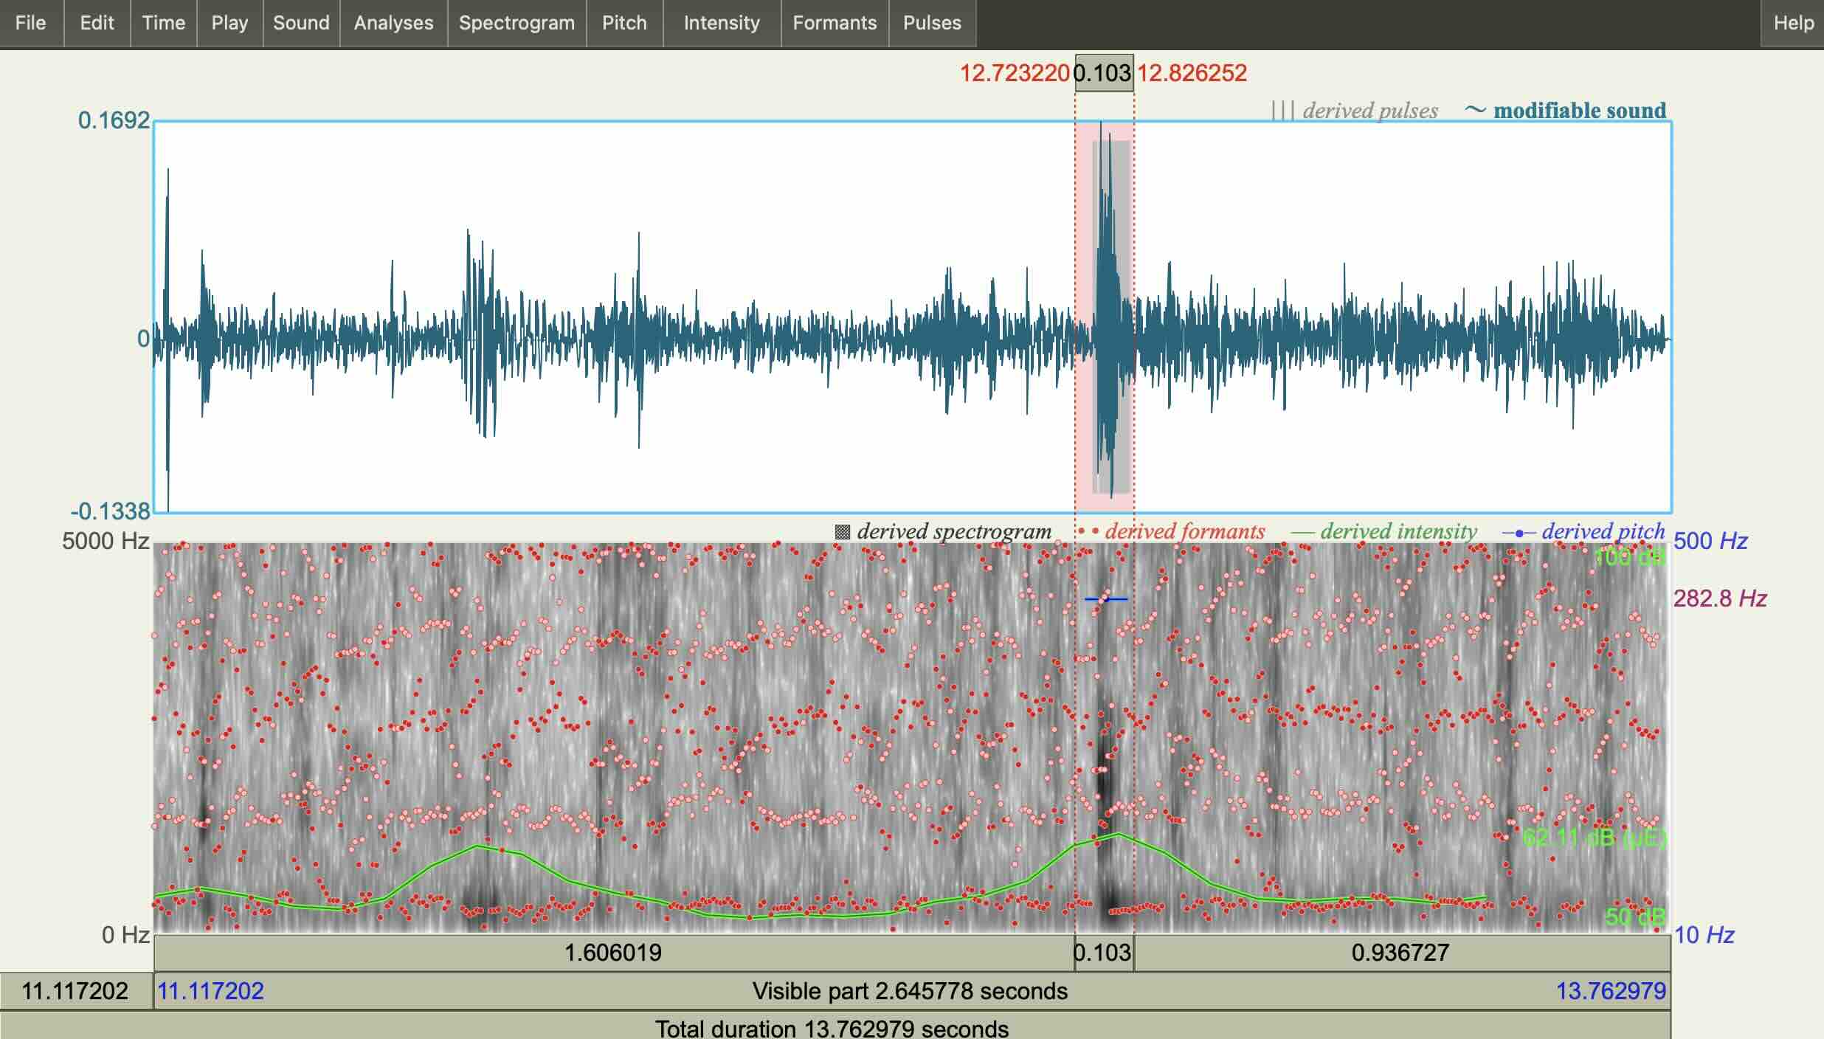Click the -0.1338 waveform minimum value
The image size is (1824, 1039).
click(111, 511)
